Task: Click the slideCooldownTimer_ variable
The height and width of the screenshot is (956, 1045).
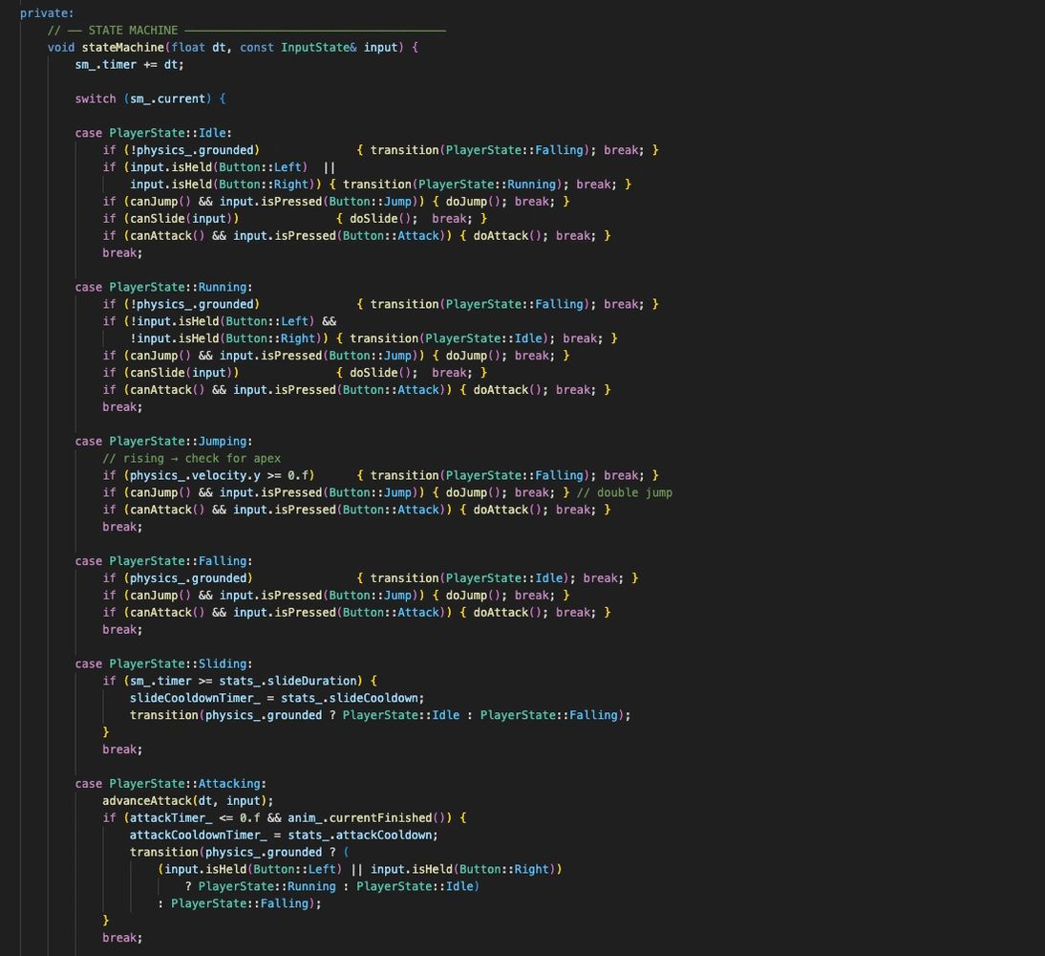Action: point(195,699)
